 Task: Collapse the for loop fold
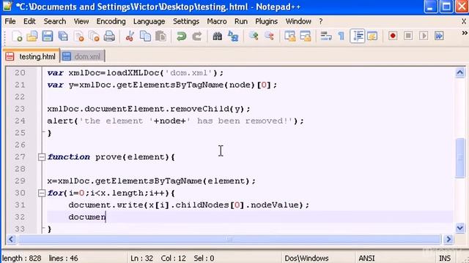(x=42, y=193)
